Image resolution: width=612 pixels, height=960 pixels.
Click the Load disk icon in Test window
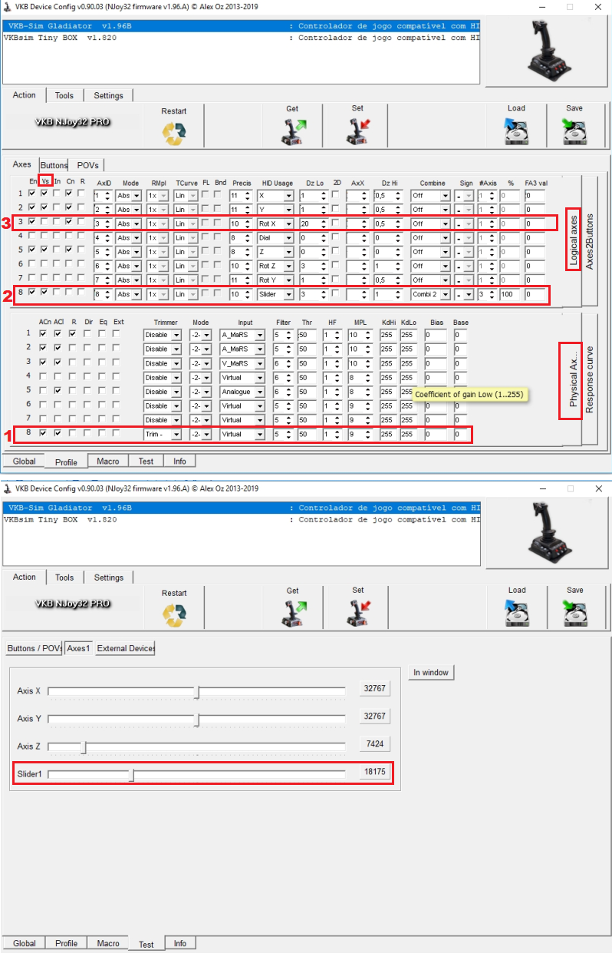(x=516, y=613)
